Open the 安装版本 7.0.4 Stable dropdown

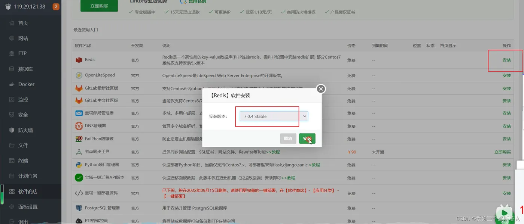tap(274, 116)
